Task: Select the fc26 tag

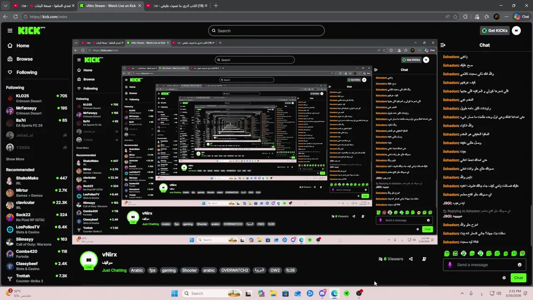Action: pos(290,270)
